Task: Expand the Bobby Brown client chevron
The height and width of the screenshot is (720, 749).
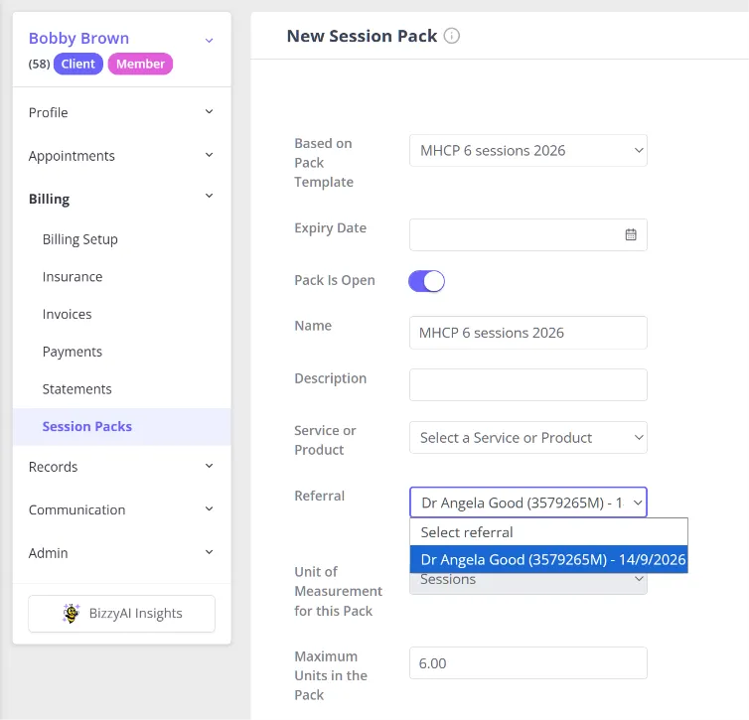Action: tap(209, 41)
